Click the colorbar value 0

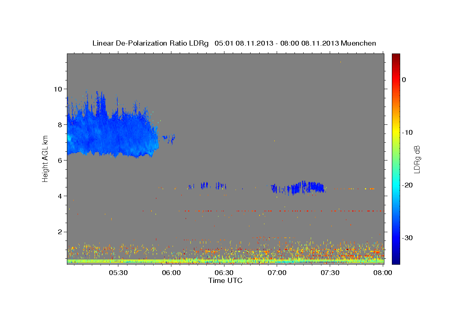(x=404, y=80)
